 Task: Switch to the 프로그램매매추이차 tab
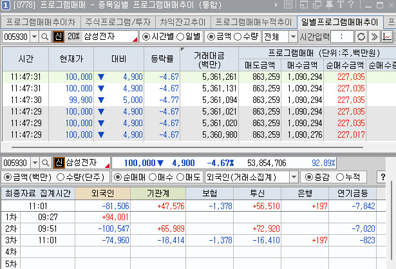[41, 23]
